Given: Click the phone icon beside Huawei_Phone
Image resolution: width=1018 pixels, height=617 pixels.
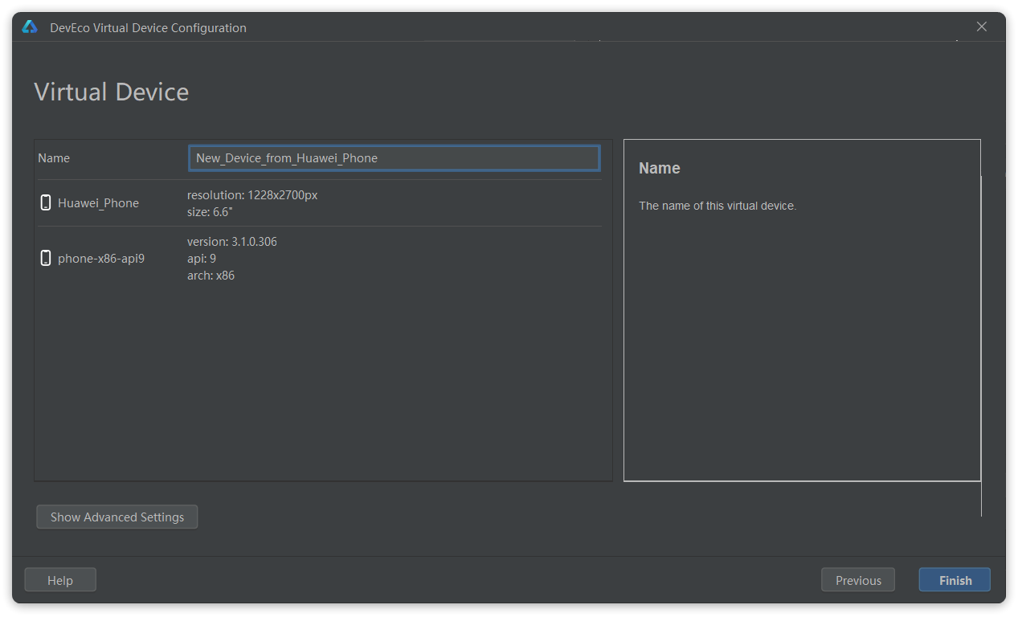Looking at the screenshot, I should [46, 202].
